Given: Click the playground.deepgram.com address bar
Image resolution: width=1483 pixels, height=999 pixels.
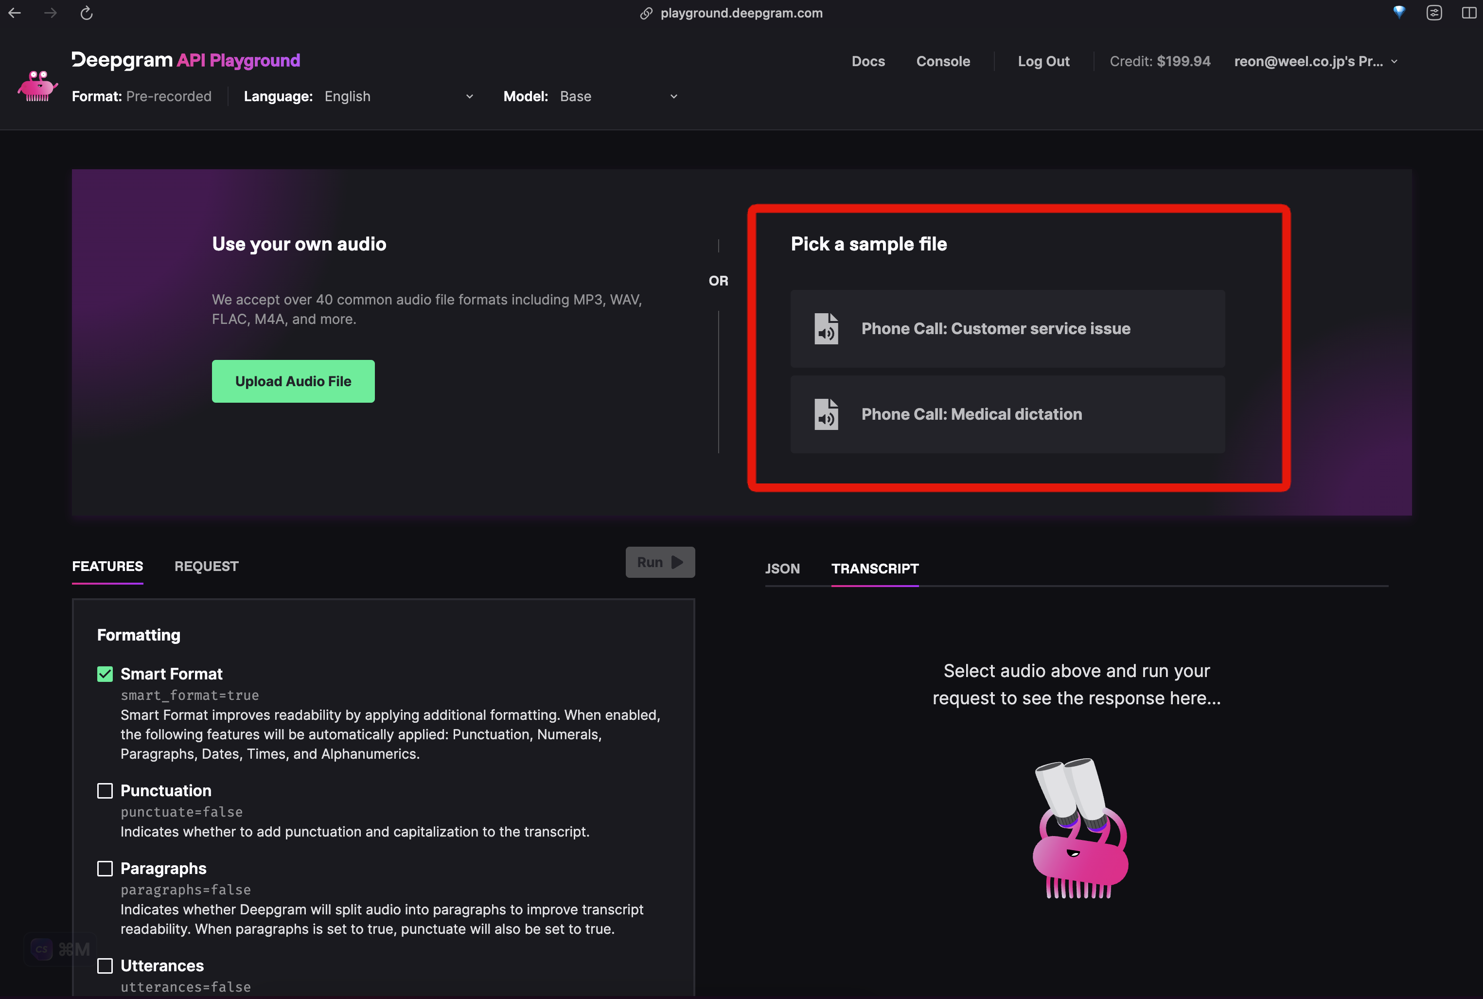Looking at the screenshot, I should click(741, 14).
